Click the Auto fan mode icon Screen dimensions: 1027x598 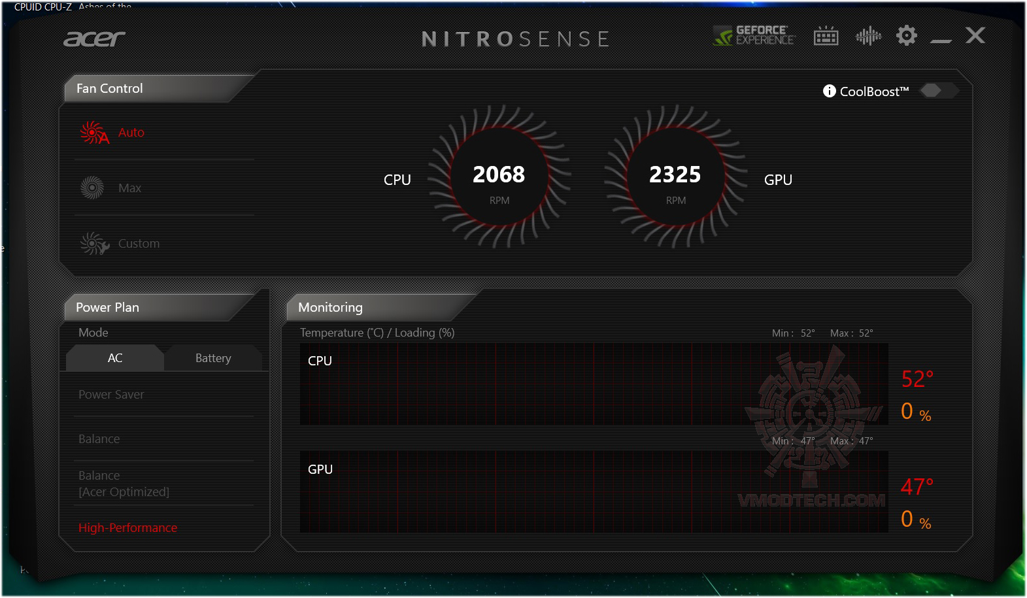[94, 132]
